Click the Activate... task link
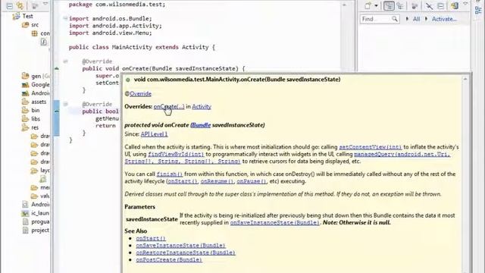485x273 pixels. [444, 19]
